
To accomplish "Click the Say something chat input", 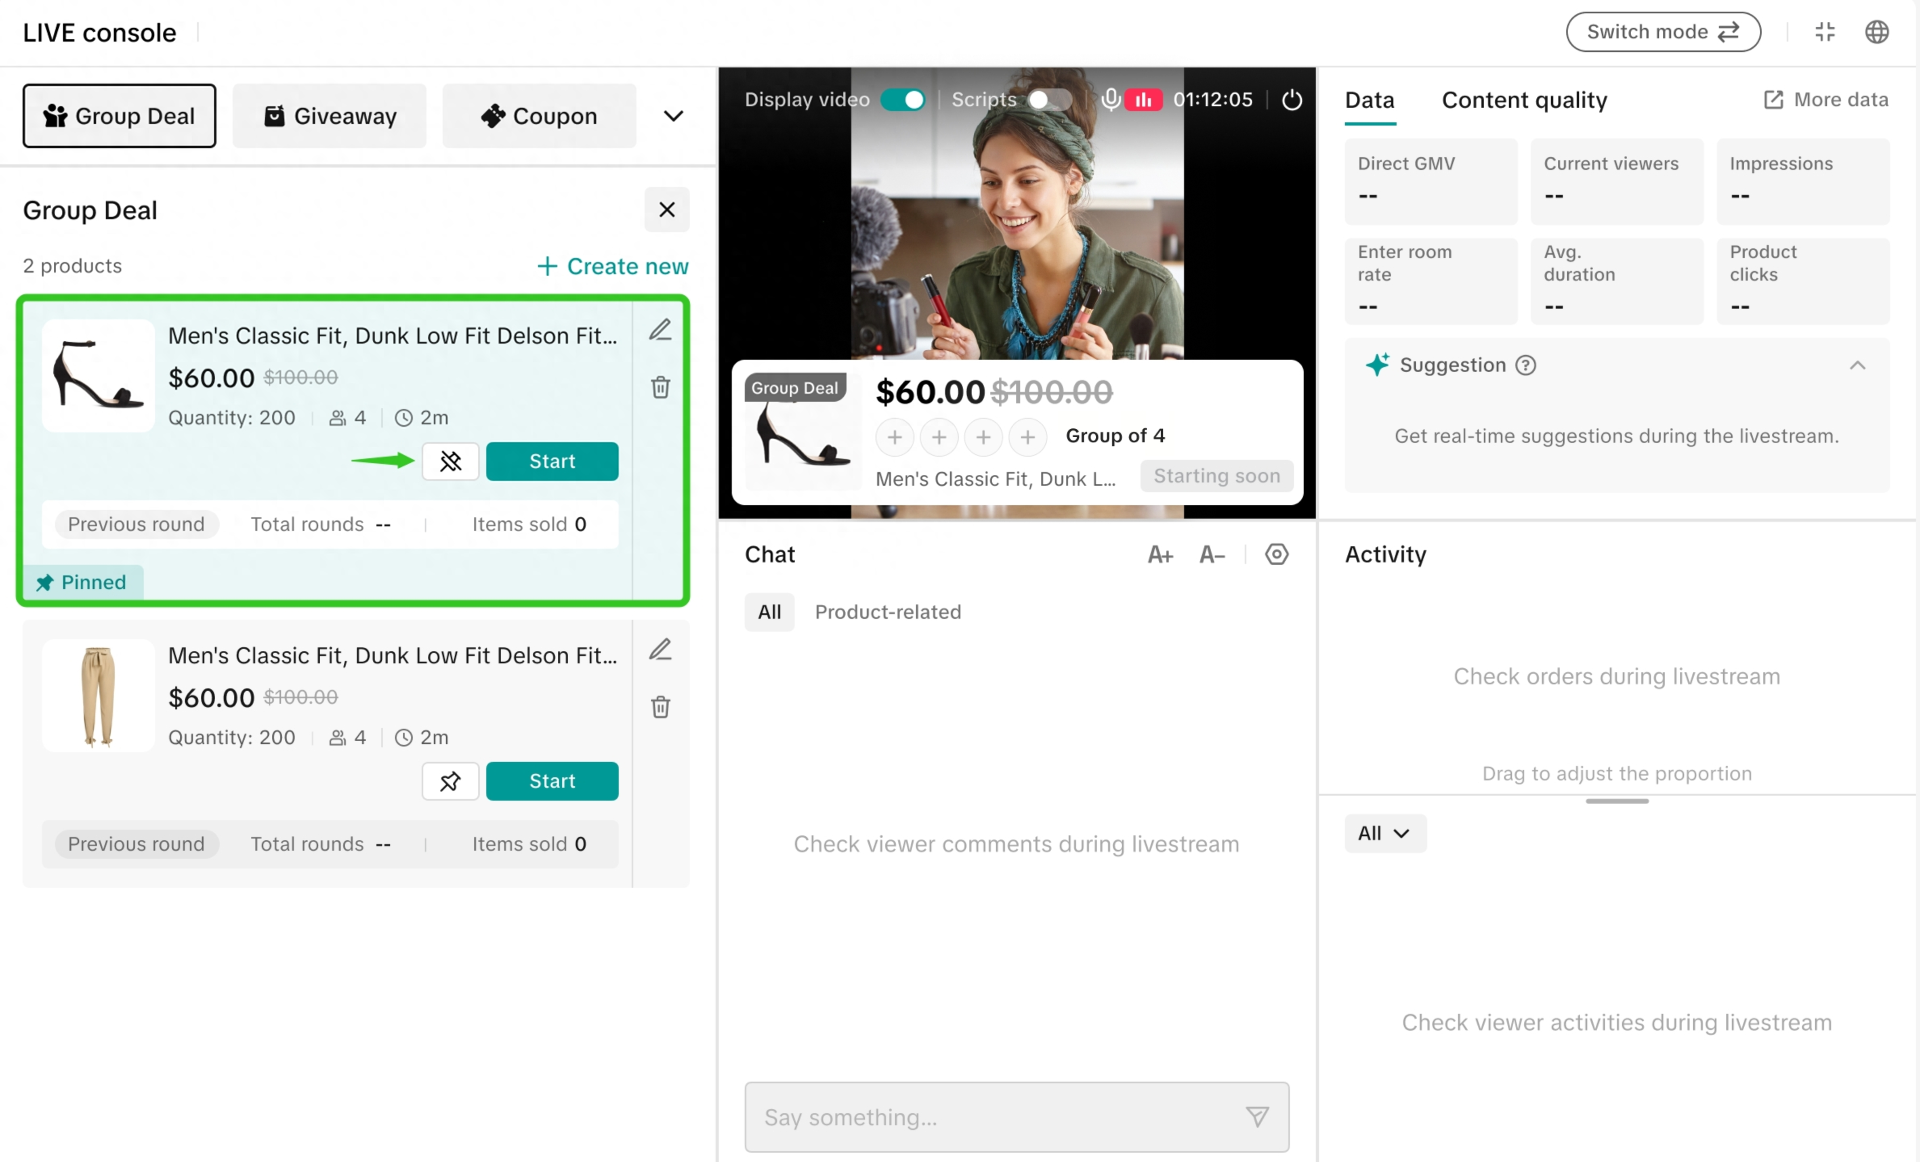I will (x=1017, y=1117).
